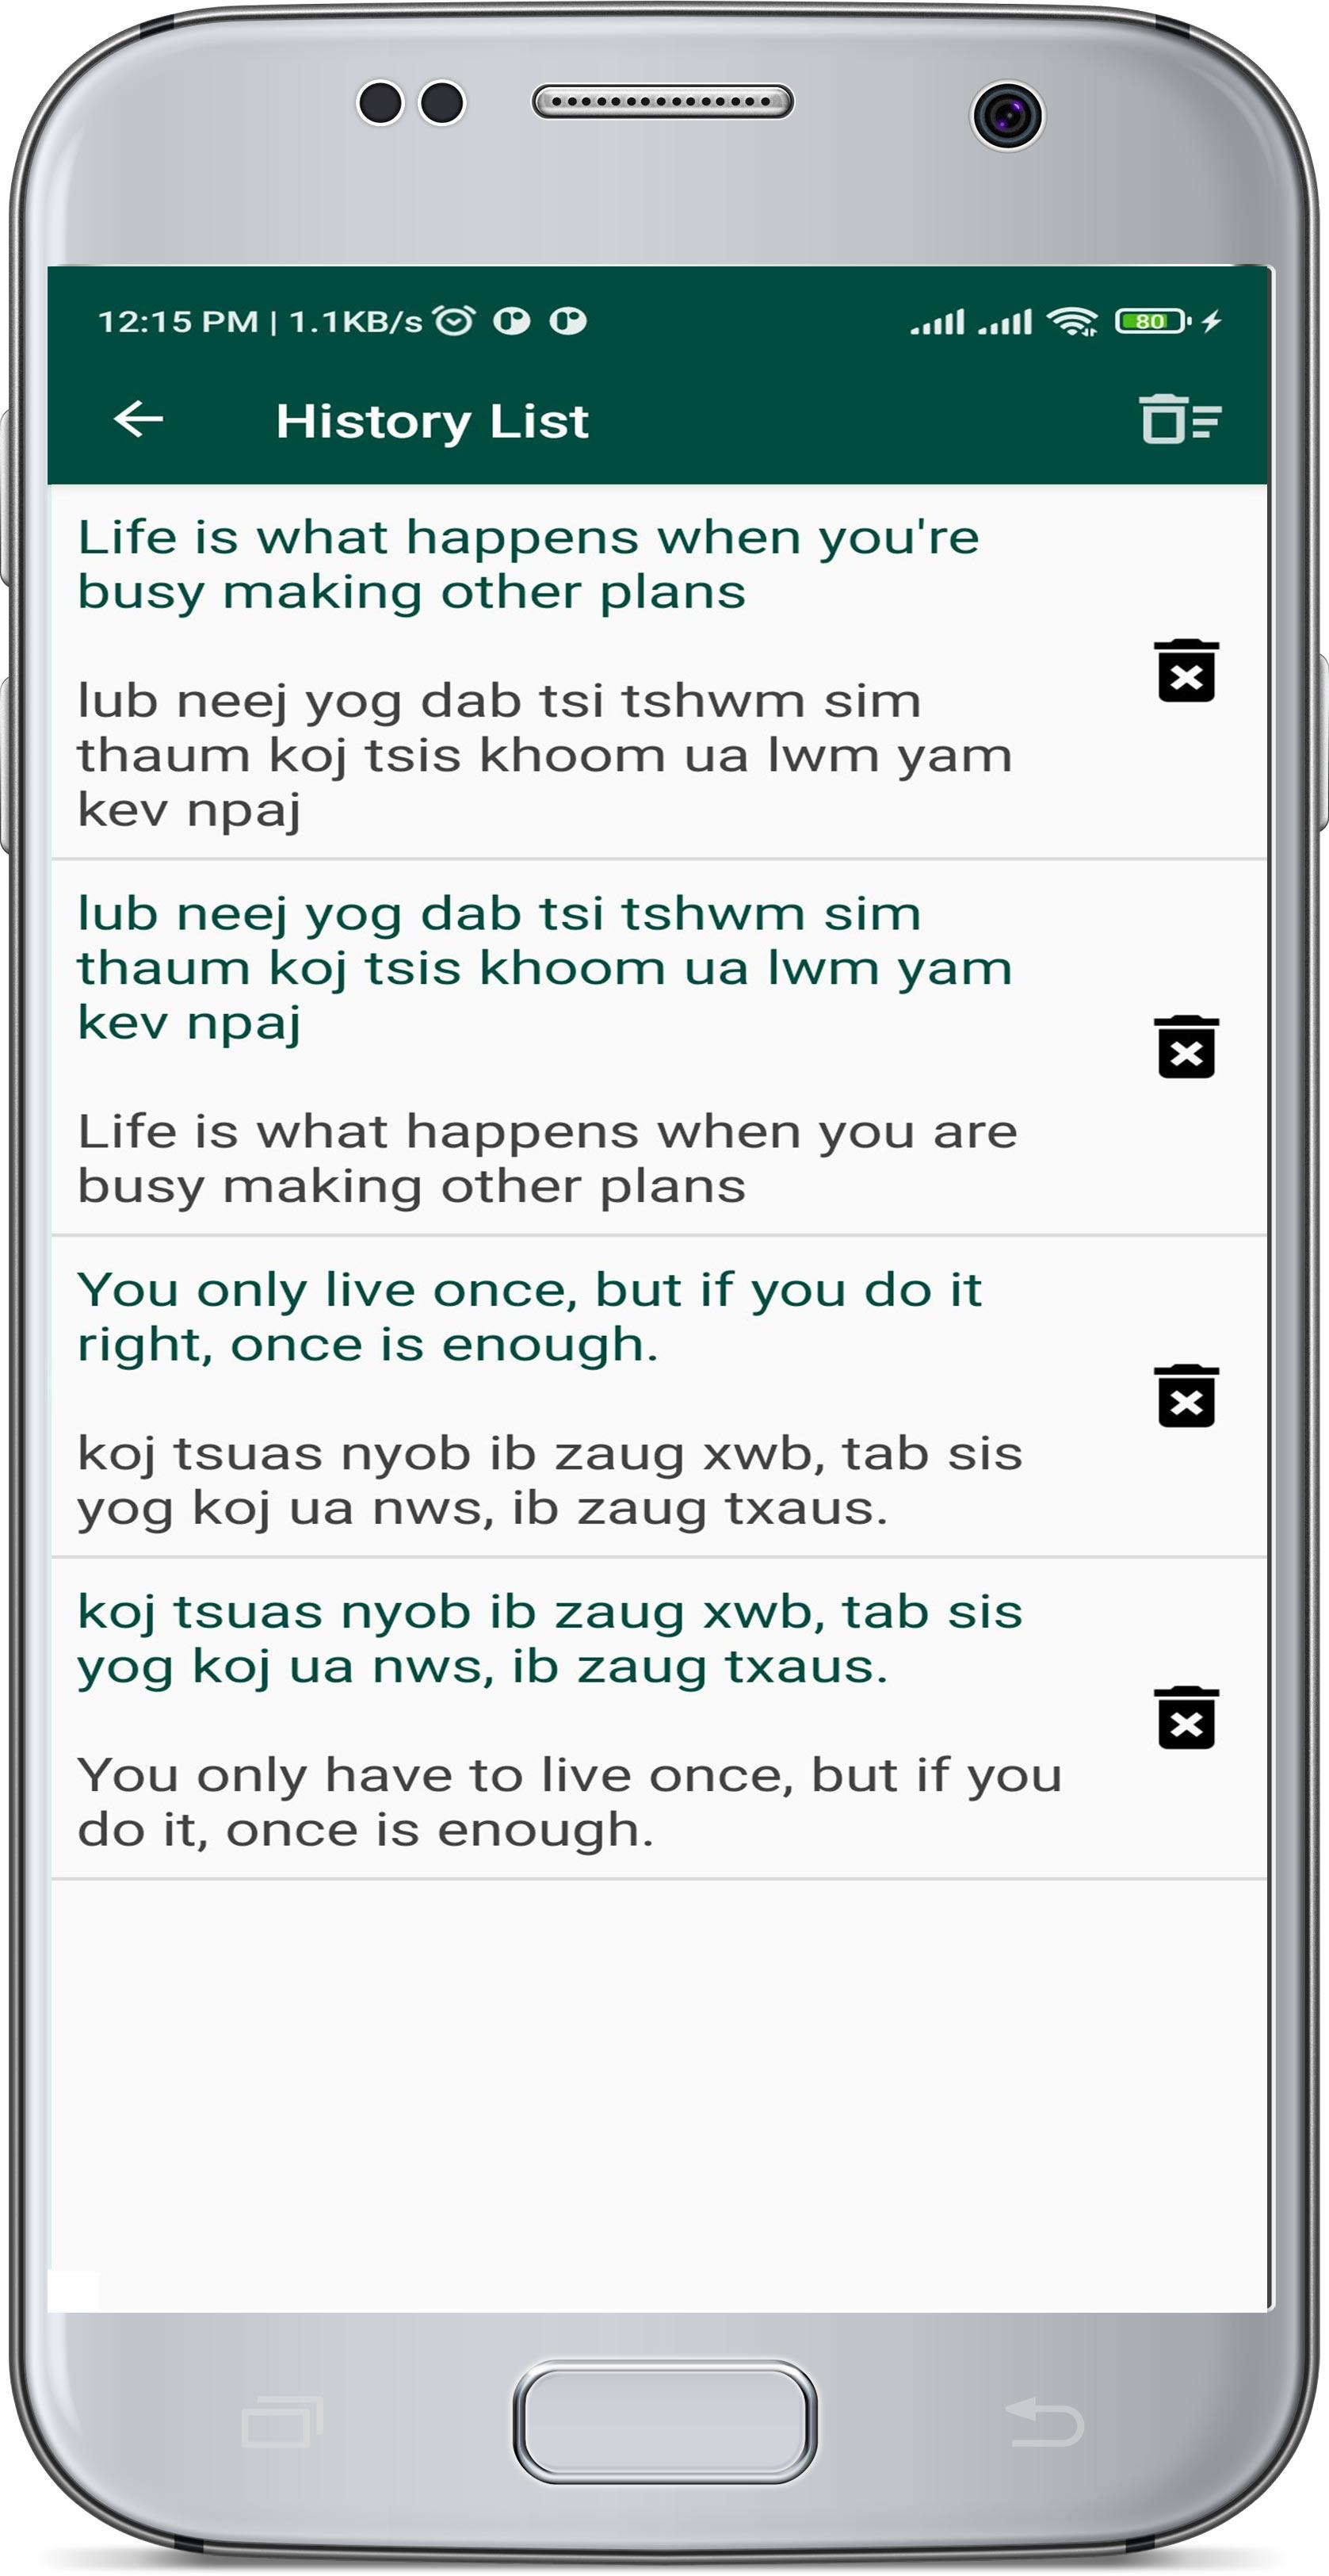
Task: Tap the phone's physical home button
Action: coord(664,2421)
